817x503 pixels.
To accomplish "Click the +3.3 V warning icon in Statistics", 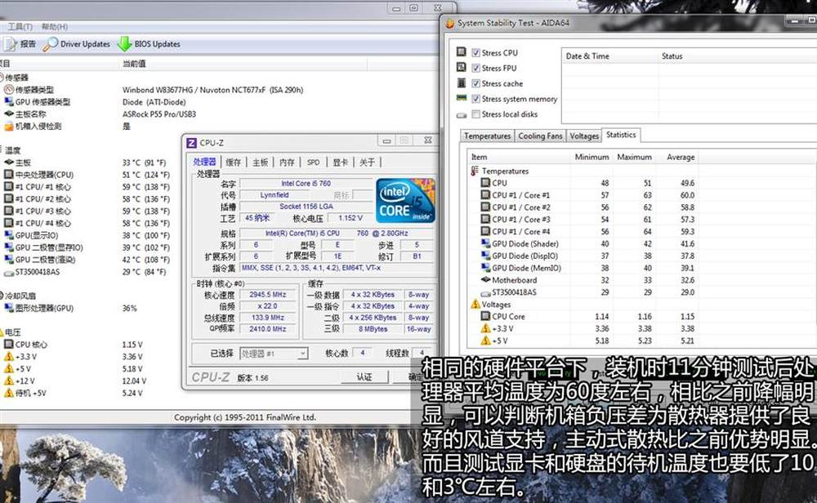I will (x=485, y=328).
